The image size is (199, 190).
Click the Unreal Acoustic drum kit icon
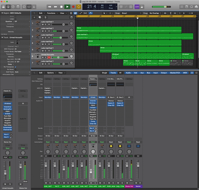click(37, 56)
